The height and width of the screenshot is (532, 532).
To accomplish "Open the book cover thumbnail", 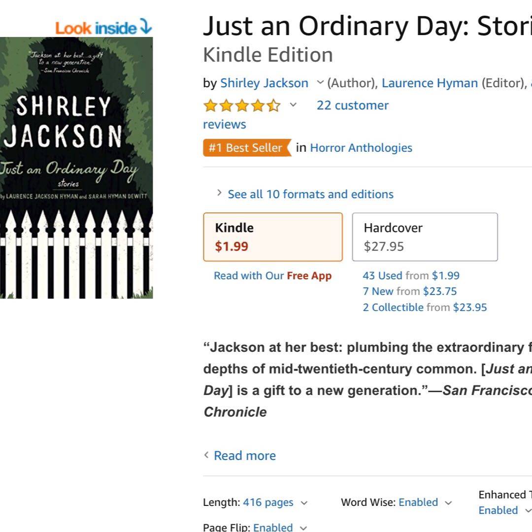I will coord(76,167).
